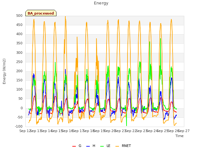Click the 400 y-axis tick label
Viewport: 203px width, 152px height.
[19, 34]
